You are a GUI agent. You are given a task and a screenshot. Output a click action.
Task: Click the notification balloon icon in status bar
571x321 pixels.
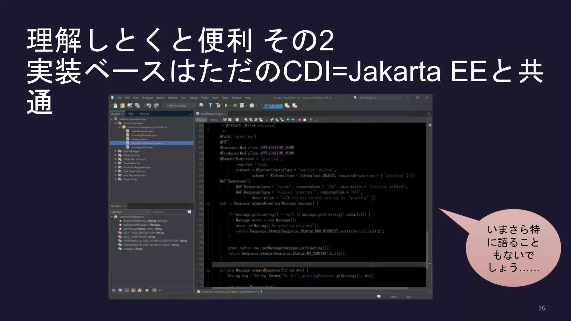point(379,296)
